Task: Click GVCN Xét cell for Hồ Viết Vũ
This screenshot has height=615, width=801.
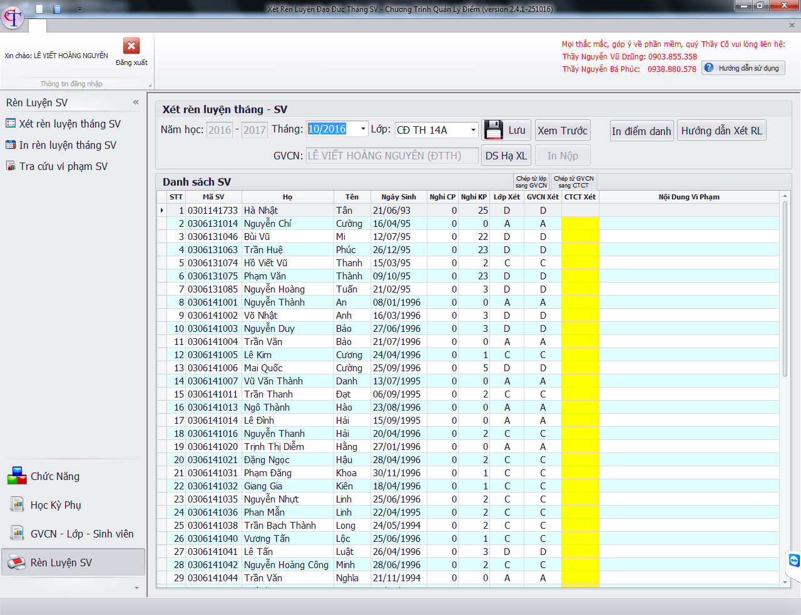Action: (x=543, y=263)
